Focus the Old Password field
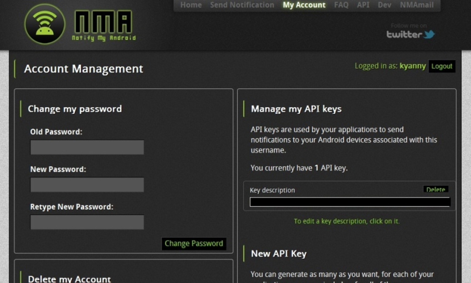 (87, 147)
